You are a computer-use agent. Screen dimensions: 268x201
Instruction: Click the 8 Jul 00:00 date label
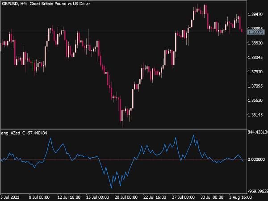[x=39, y=197]
